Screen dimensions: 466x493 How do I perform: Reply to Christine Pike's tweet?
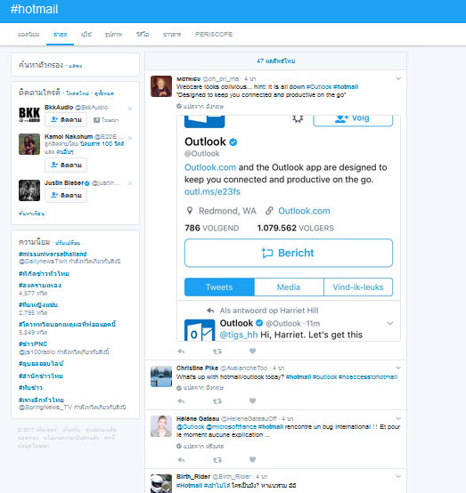[x=181, y=401]
